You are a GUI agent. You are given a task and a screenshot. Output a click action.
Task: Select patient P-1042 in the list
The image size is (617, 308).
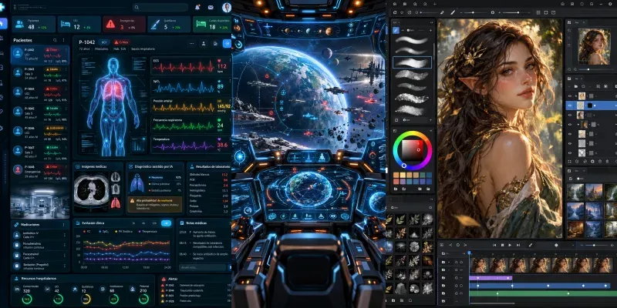(x=40, y=55)
